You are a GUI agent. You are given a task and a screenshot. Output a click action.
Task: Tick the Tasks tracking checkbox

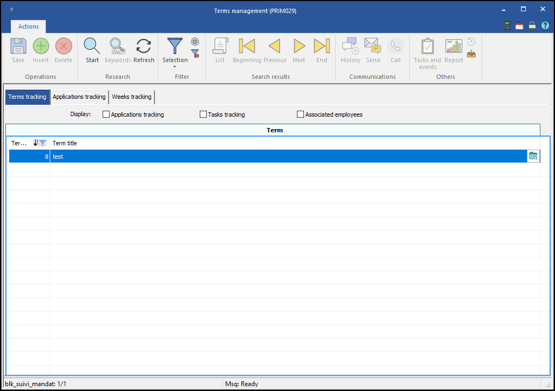coord(203,114)
